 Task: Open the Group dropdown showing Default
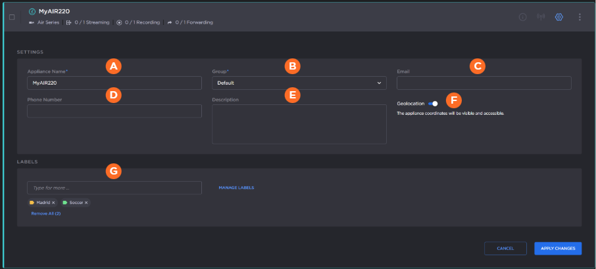(x=299, y=83)
